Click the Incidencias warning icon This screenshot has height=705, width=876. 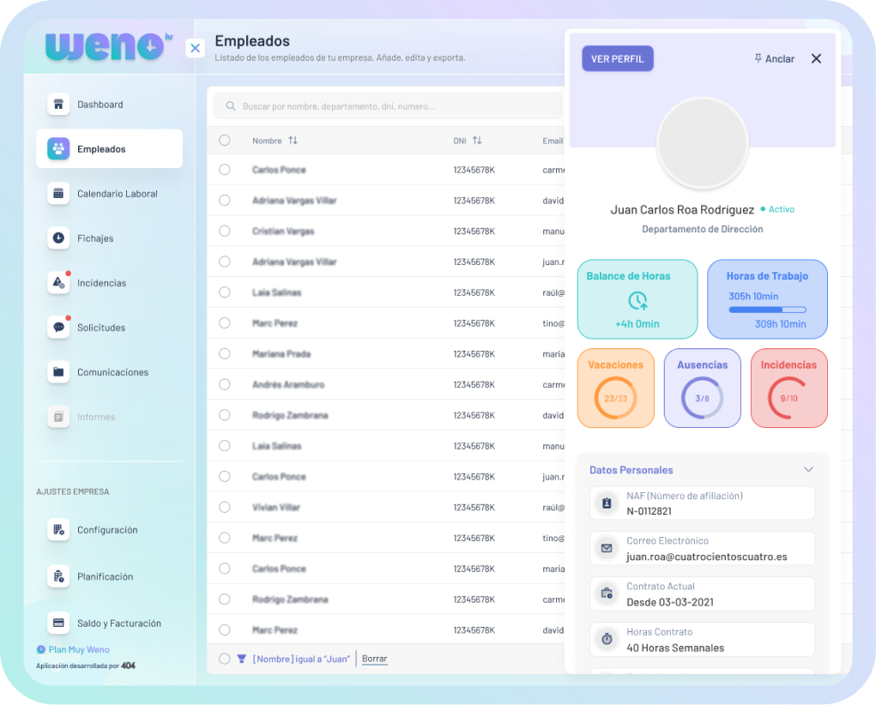(x=58, y=283)
